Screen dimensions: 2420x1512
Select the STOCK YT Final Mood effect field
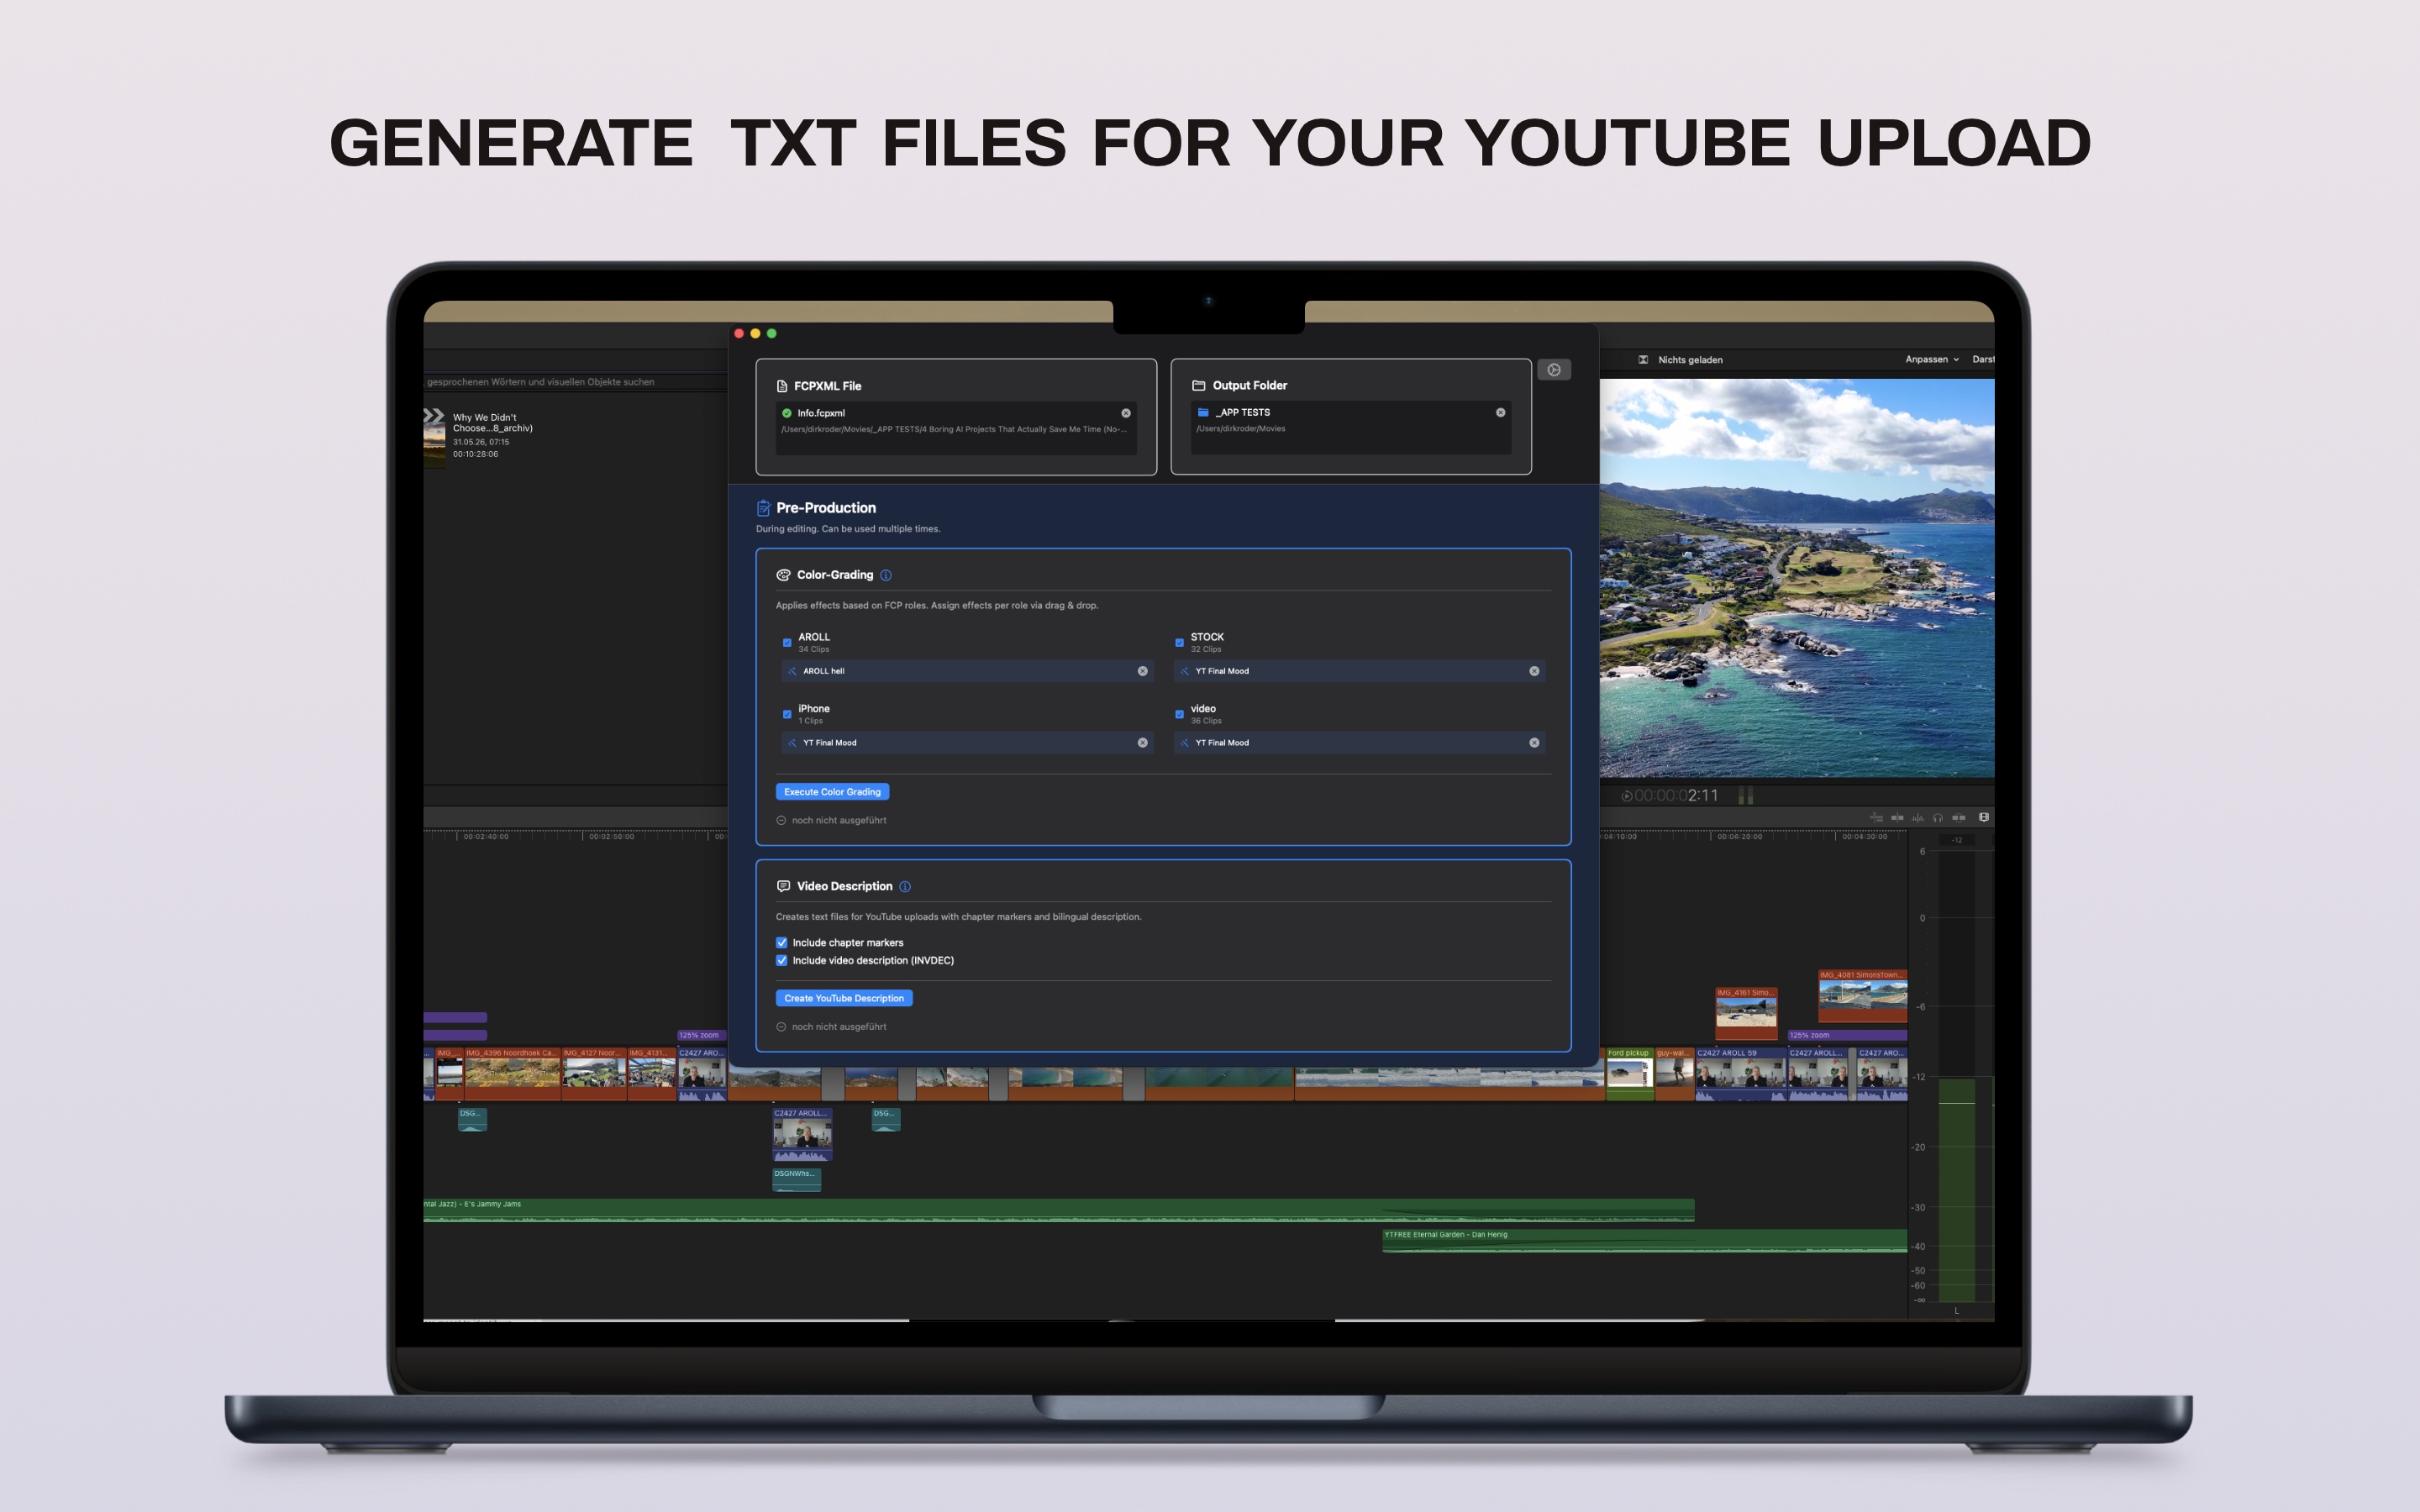(x=1359, y=671)
